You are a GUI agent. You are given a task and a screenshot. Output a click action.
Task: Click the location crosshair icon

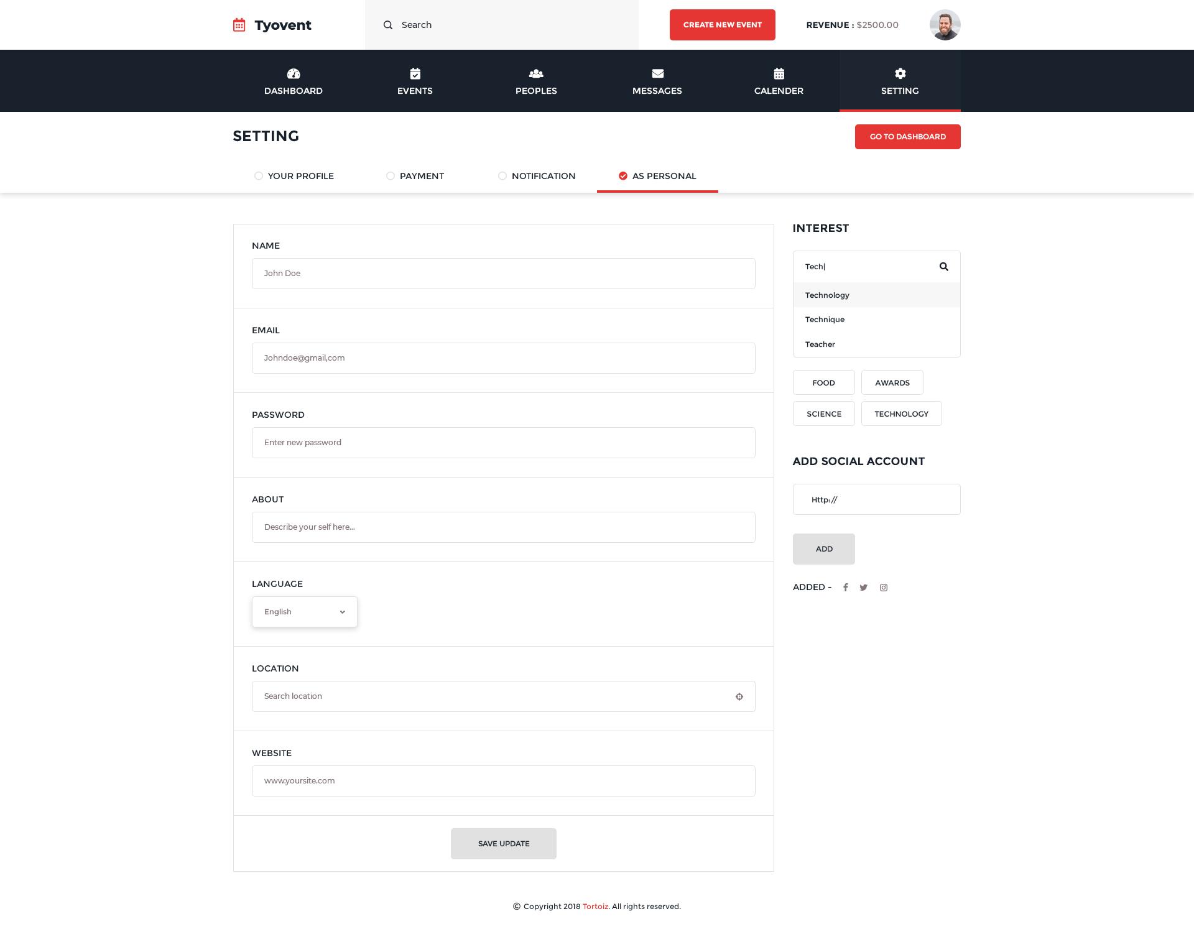[x=739, y=696]
